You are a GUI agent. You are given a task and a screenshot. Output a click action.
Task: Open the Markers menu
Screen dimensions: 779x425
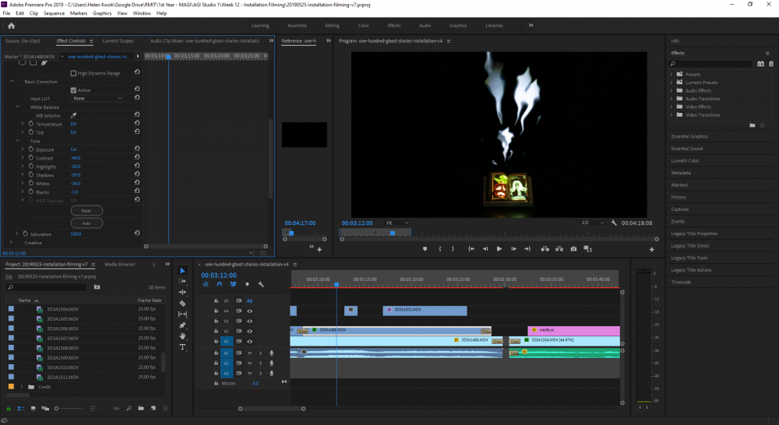pyautogui.click(x=79, y=13)
